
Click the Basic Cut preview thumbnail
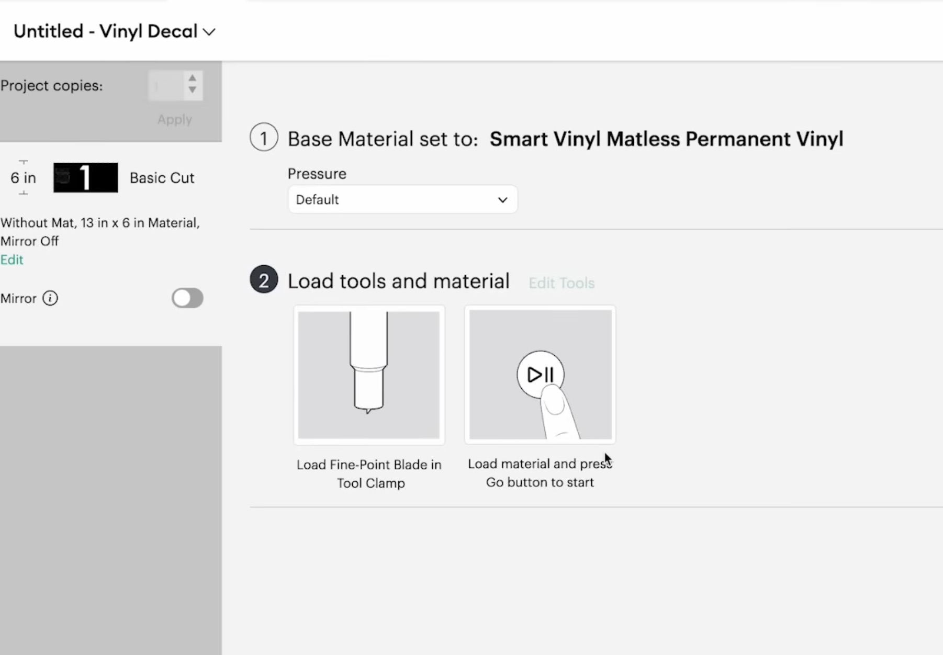click(85, 177)
